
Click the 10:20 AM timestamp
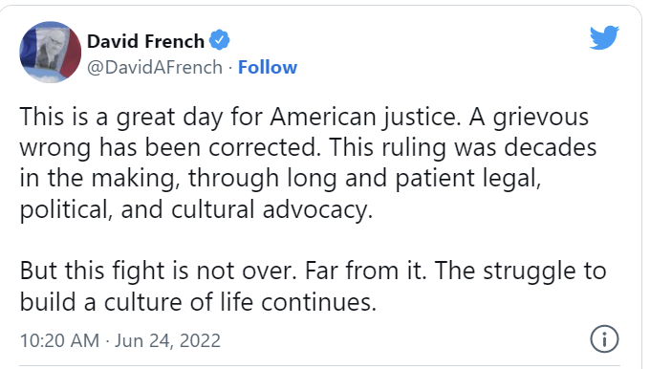tap(59, 341)
